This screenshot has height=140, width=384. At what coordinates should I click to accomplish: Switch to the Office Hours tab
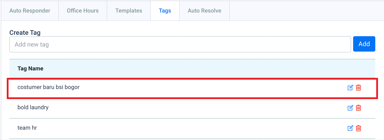click(x=83, y=11)
